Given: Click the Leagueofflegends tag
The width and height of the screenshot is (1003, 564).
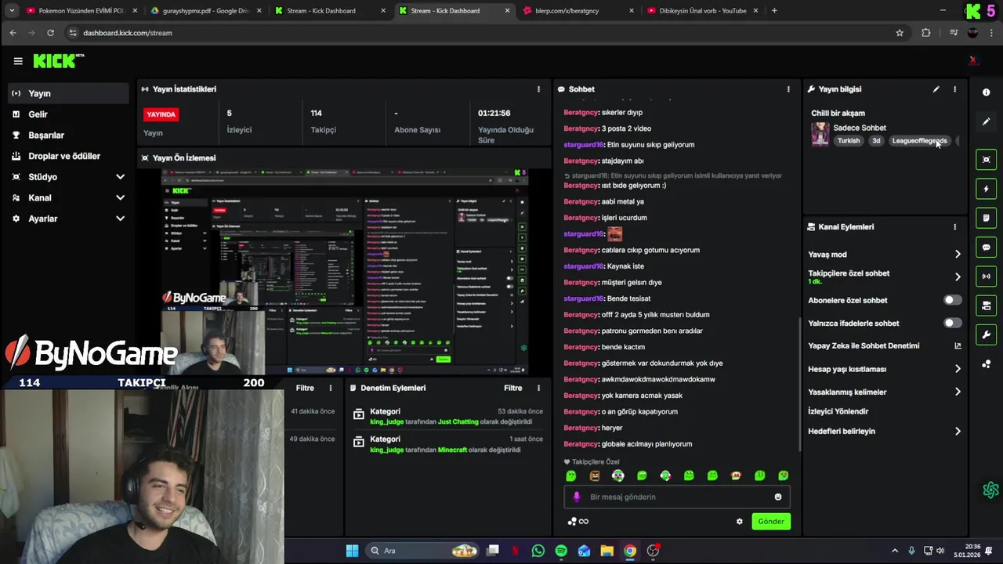Looking at the screenshot, I should pyautogui.click(x=920, y=141).
